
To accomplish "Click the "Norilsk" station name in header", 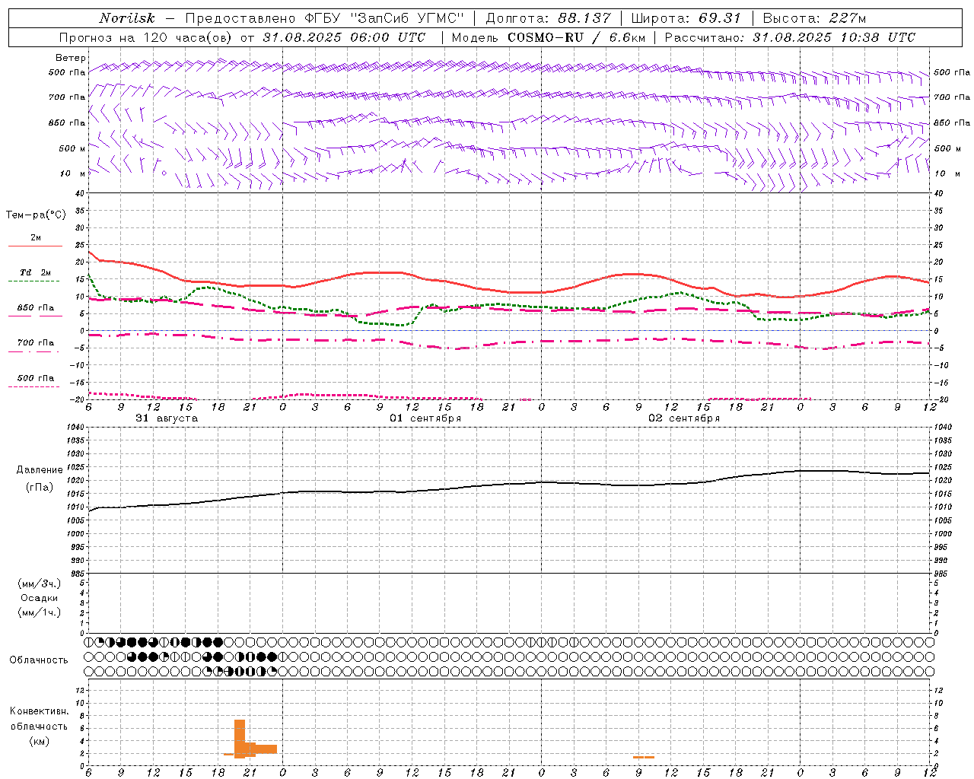I will click(x=127, y=18).
